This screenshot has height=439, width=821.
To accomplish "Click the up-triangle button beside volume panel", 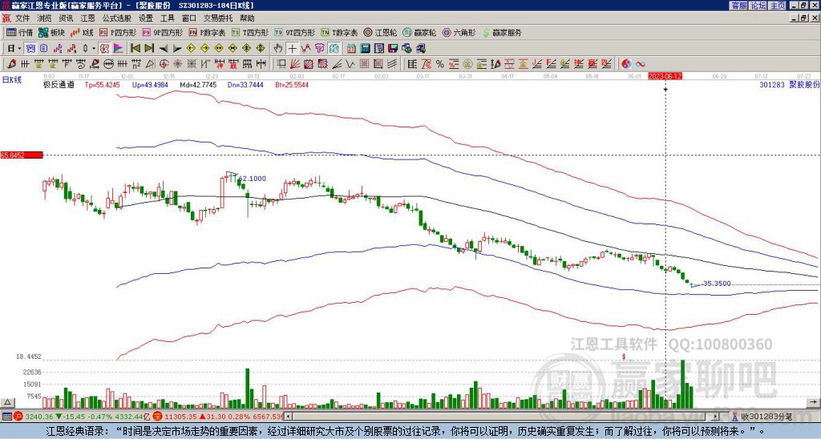I will pos(7,402).
